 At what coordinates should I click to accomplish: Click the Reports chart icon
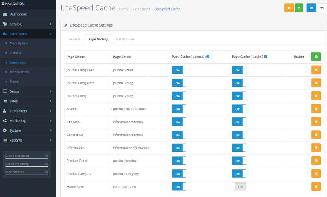(x=5, y=140)
